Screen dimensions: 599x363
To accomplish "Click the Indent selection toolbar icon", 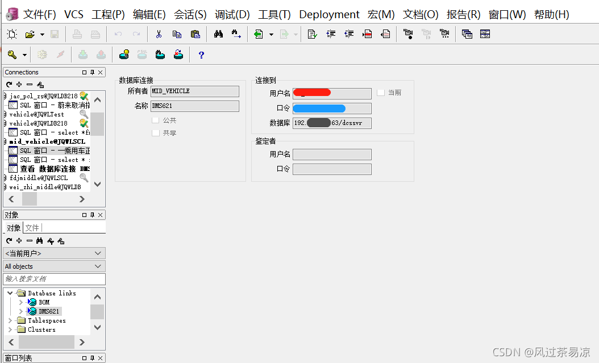I will (331, 34).
